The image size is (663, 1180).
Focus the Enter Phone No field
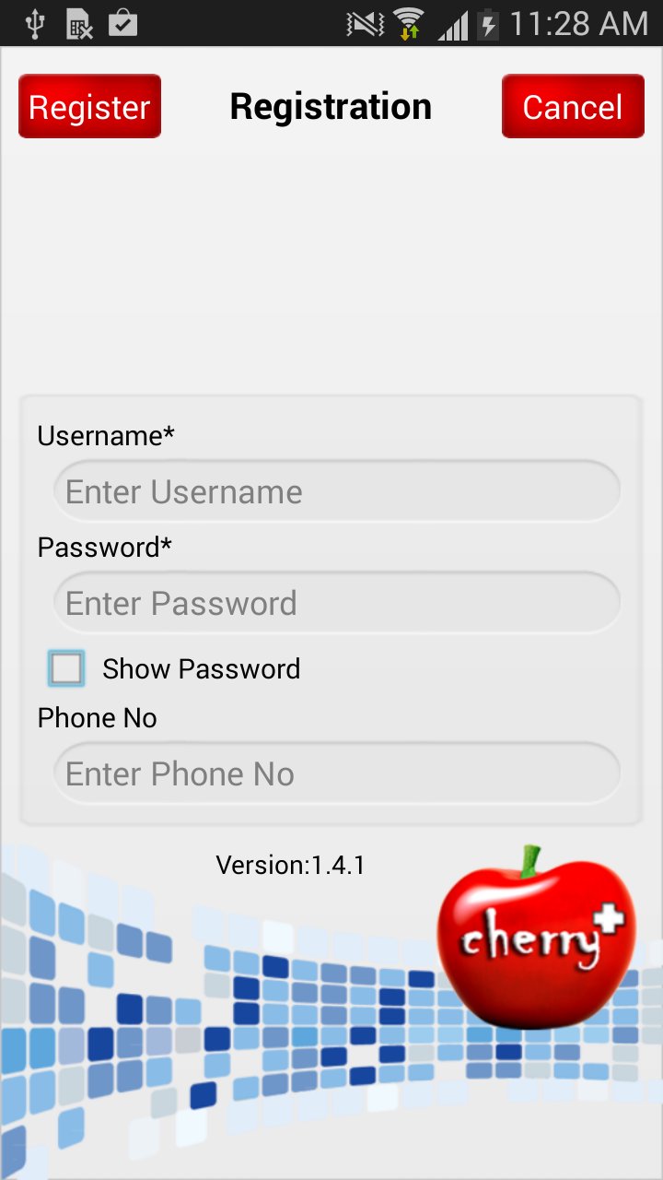point(336,773)
